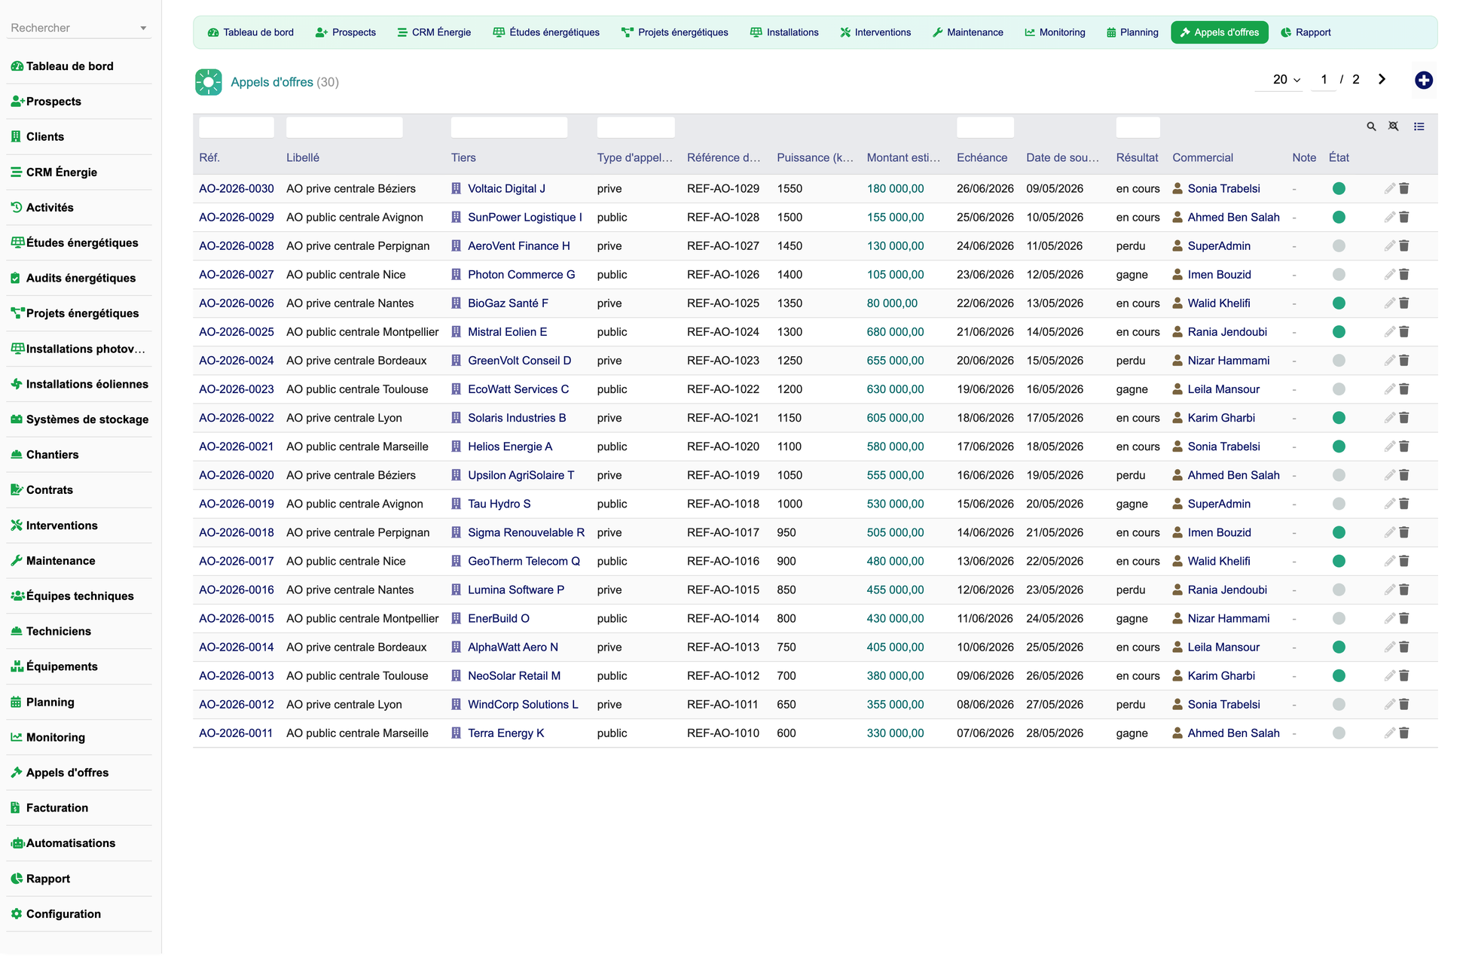Edit row AO-2026-0017 with pencil icon
1466x969 pixels.
[1389, 562]
